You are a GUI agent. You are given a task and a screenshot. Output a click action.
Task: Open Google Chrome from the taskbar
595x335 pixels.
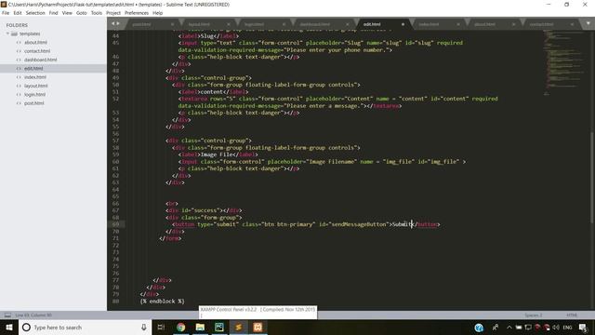[180, 327]
